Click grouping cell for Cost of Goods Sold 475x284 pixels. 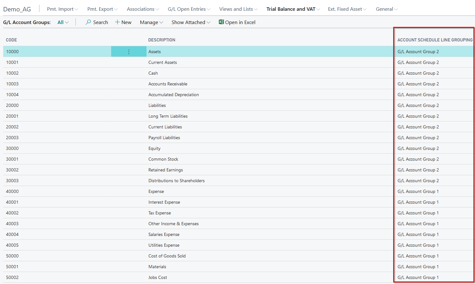point(418,256)
